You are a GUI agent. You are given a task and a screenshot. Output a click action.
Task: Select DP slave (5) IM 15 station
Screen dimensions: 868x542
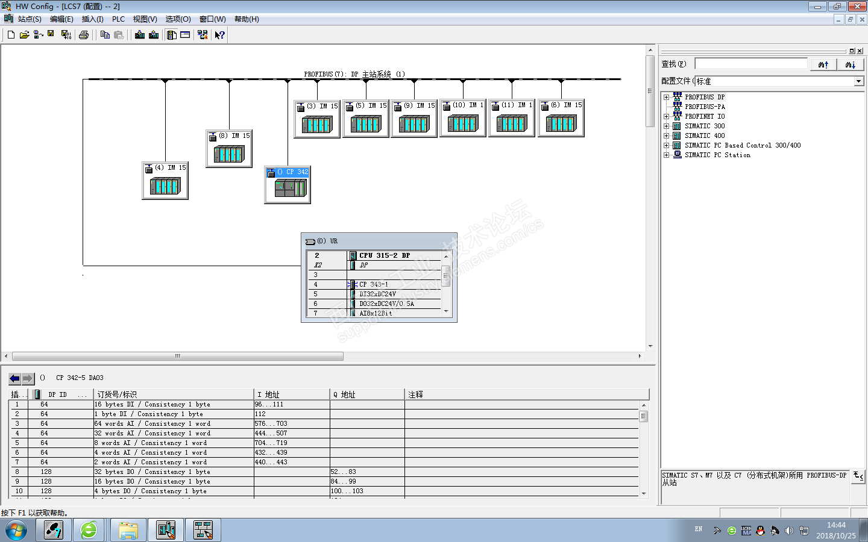coord(366,119)
